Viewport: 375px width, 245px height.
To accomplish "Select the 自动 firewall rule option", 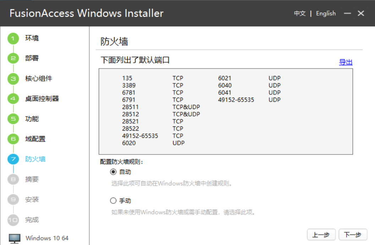I will (113, 172).
